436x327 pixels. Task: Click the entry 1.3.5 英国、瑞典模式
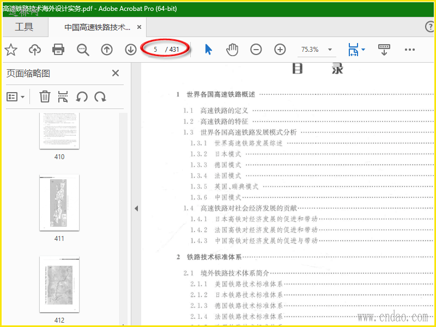(x=225, y=186)
